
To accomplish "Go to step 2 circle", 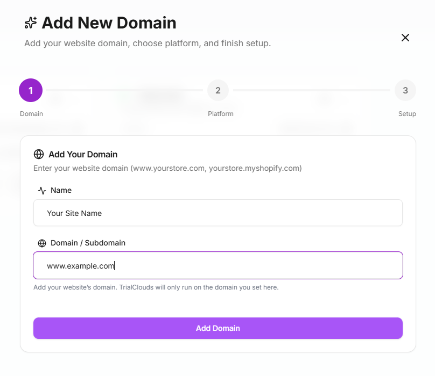I will click(218, 90).
